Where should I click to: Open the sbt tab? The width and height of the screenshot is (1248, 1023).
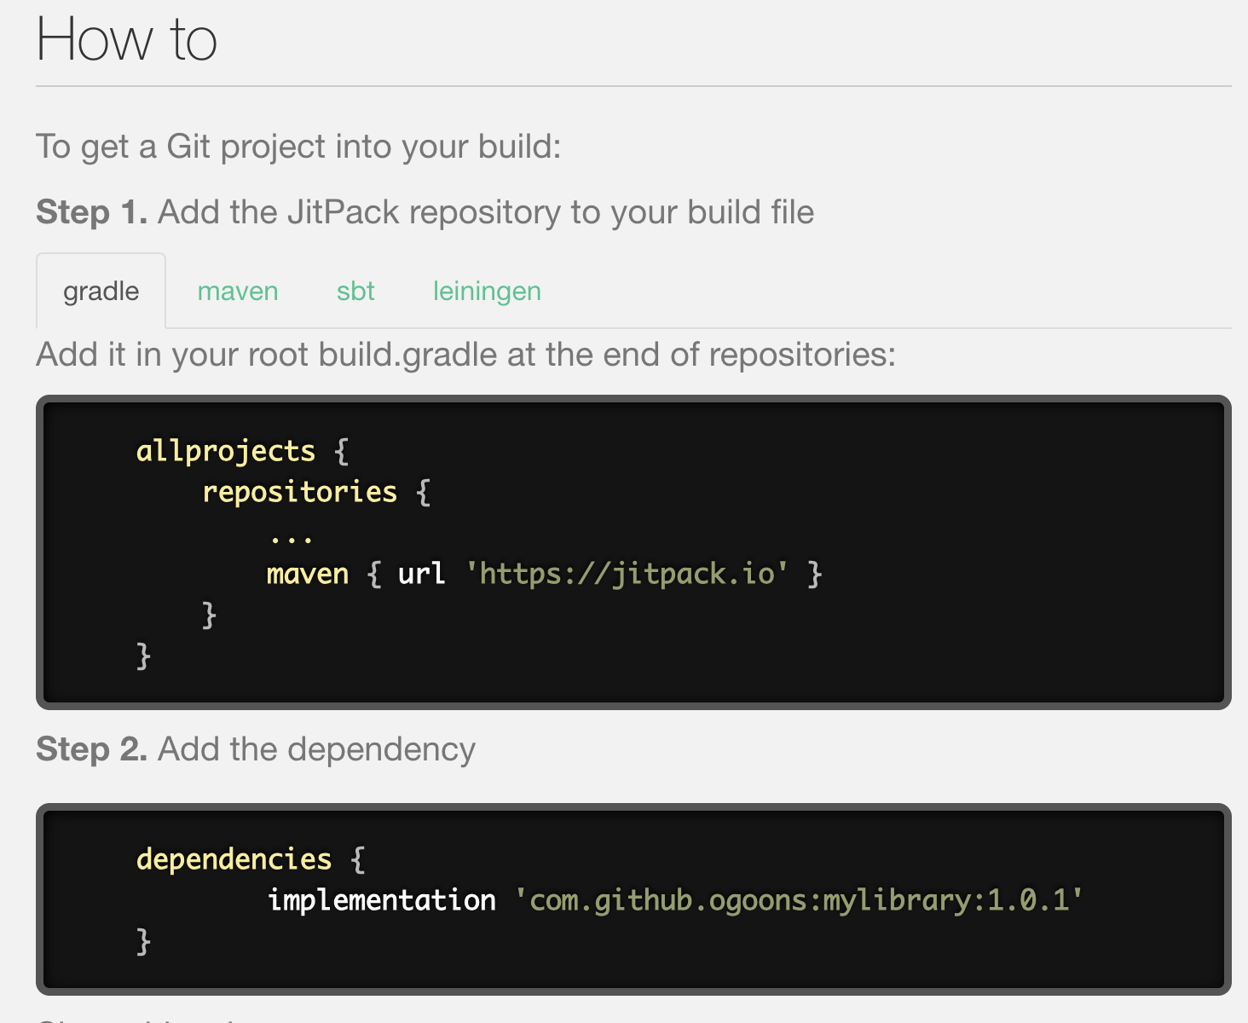tap(355, 292)
